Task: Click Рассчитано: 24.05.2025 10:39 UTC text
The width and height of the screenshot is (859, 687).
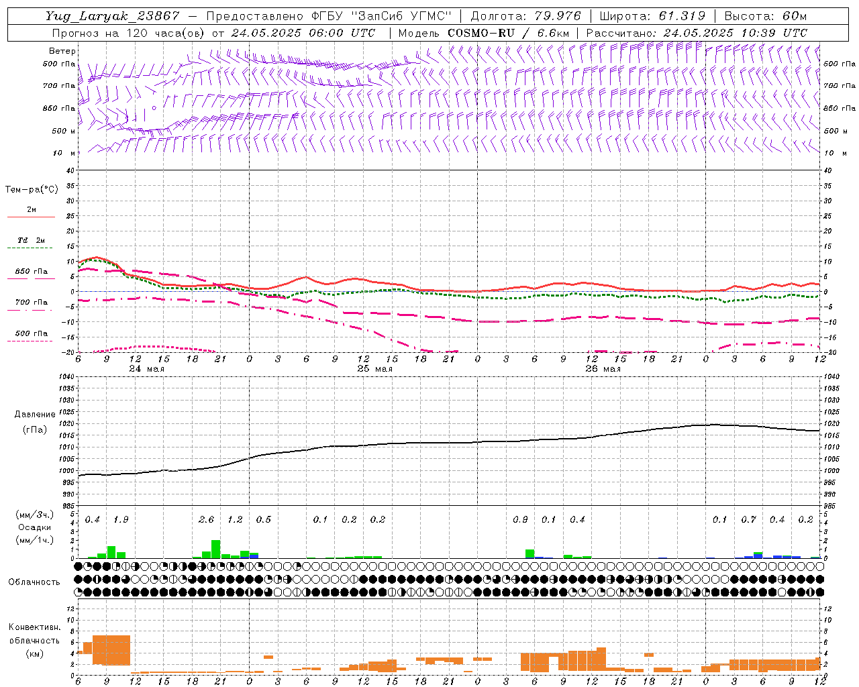Action: 697,33
